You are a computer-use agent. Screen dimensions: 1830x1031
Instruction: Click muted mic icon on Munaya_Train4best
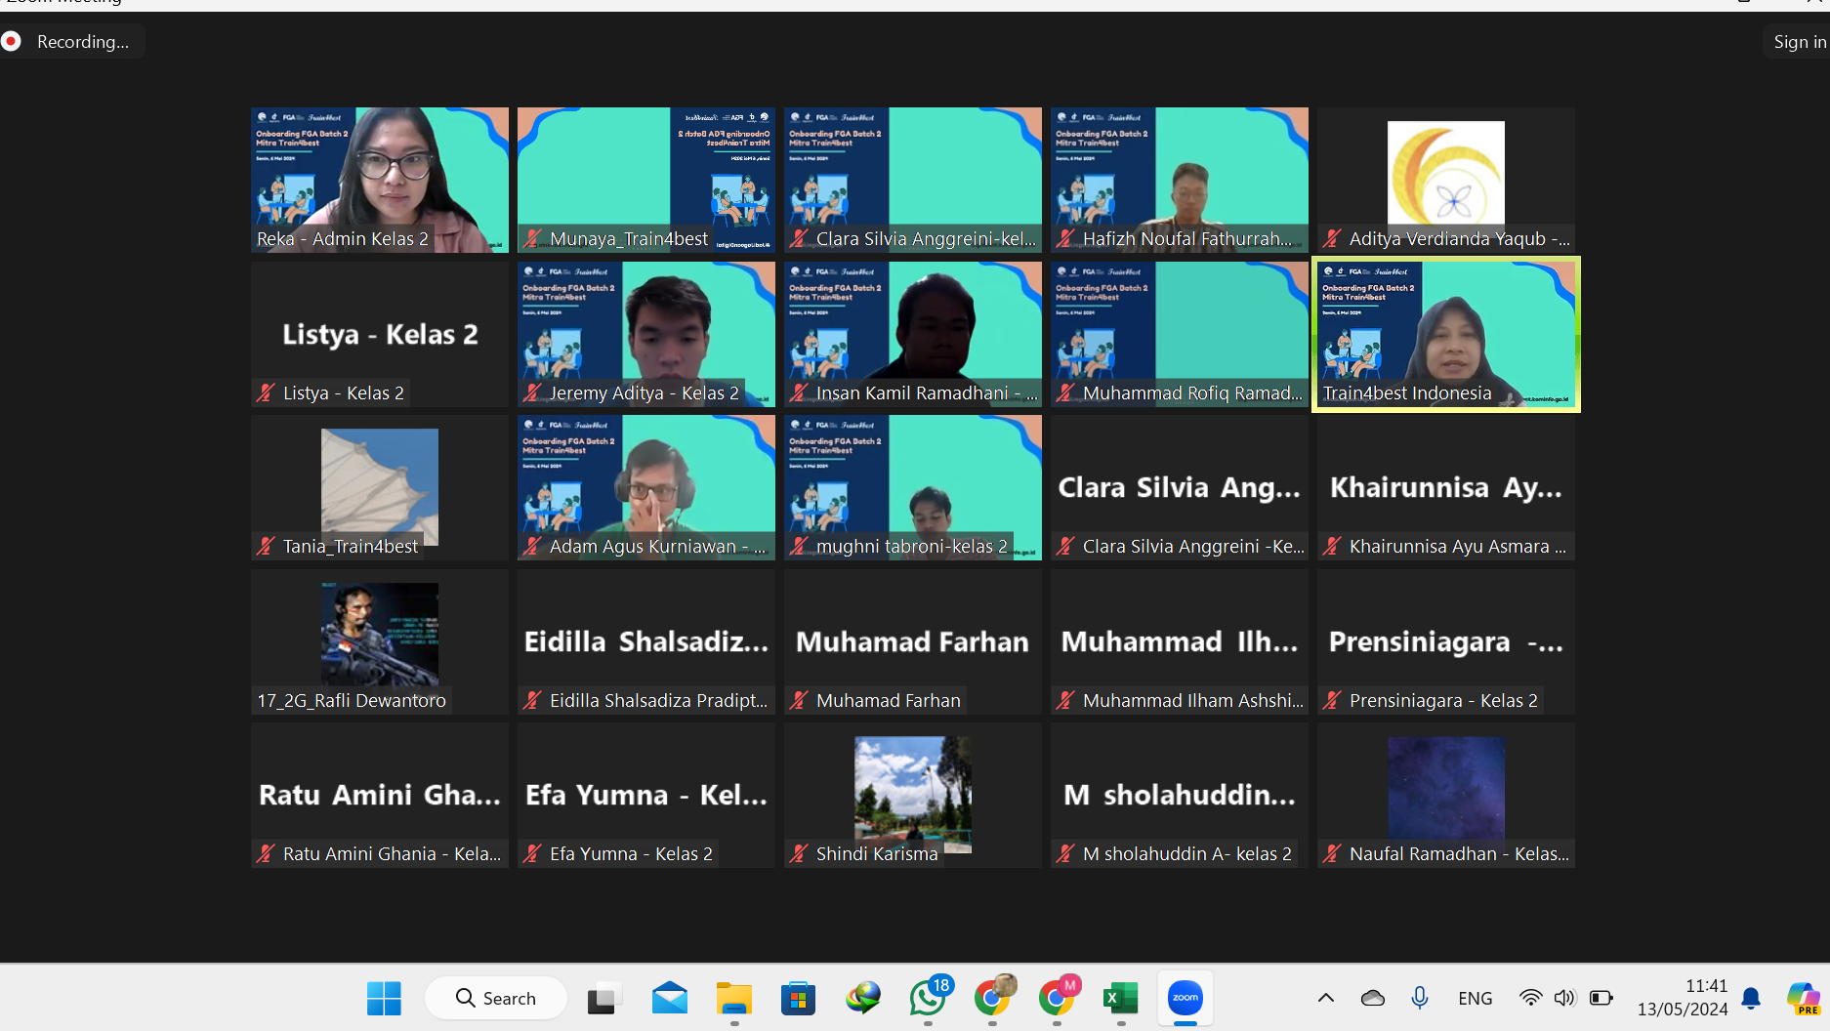532,238
